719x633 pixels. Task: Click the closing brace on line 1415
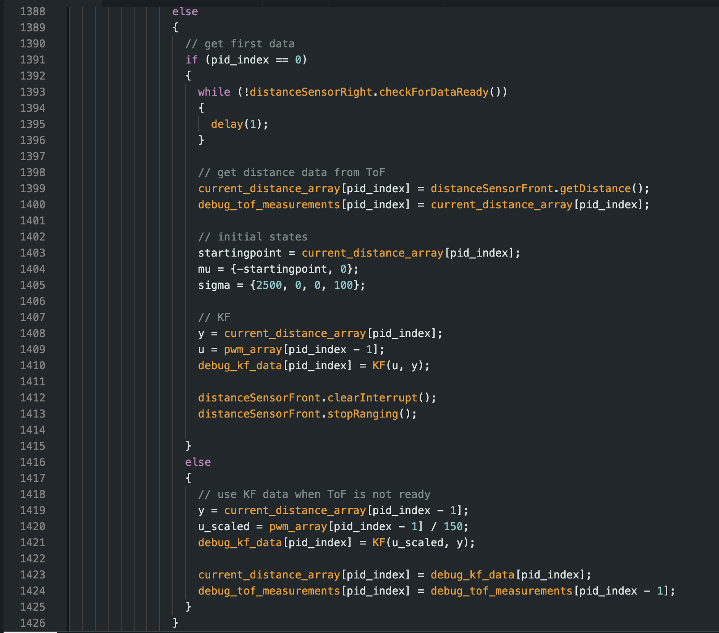pos(188,446)
